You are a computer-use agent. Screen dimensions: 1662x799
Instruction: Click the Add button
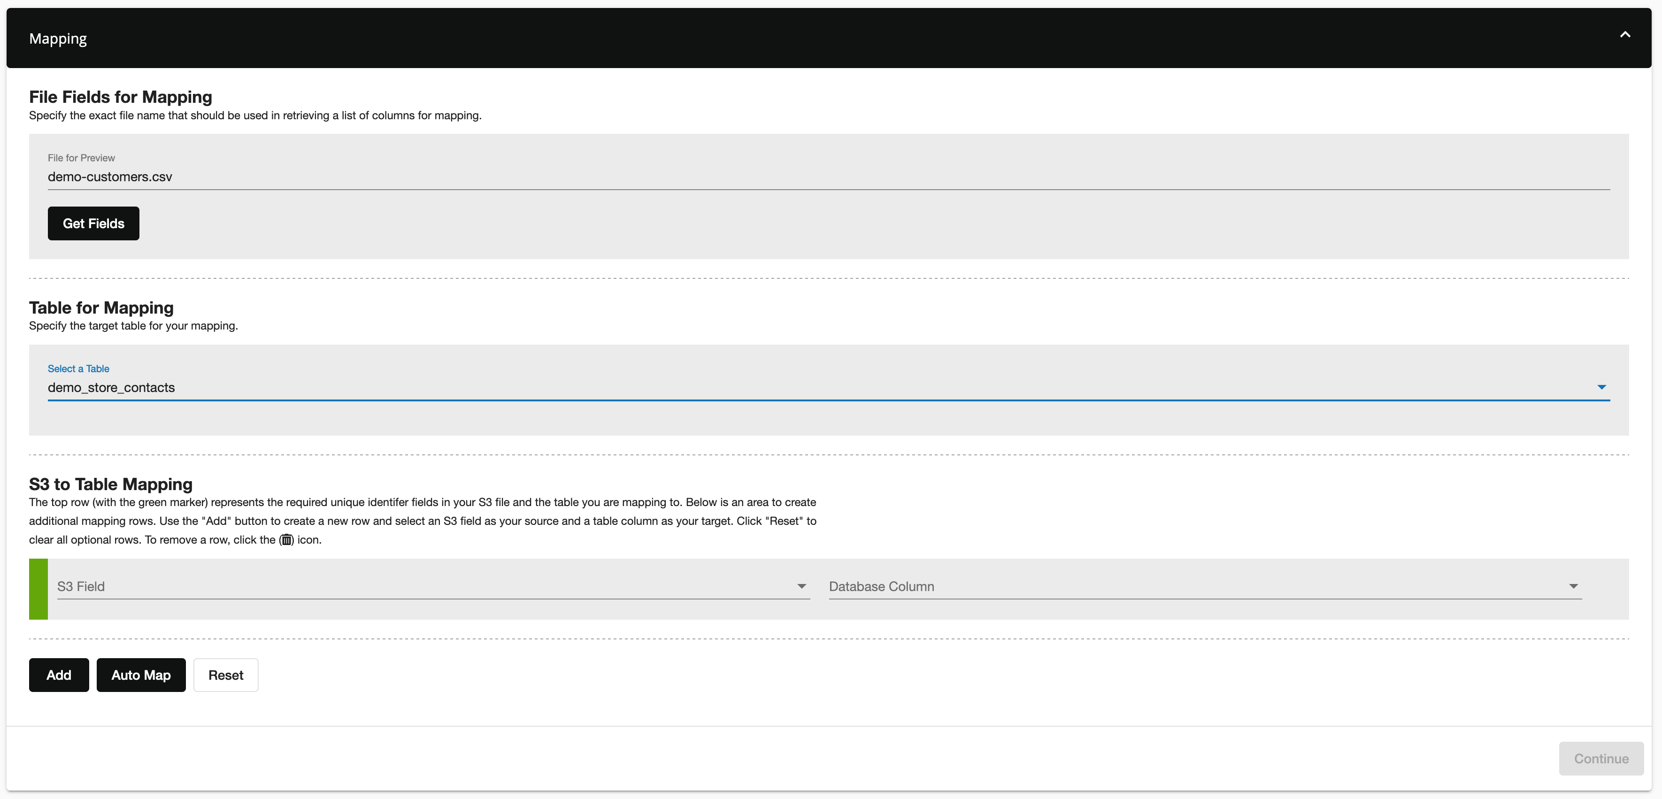[59, 675]
